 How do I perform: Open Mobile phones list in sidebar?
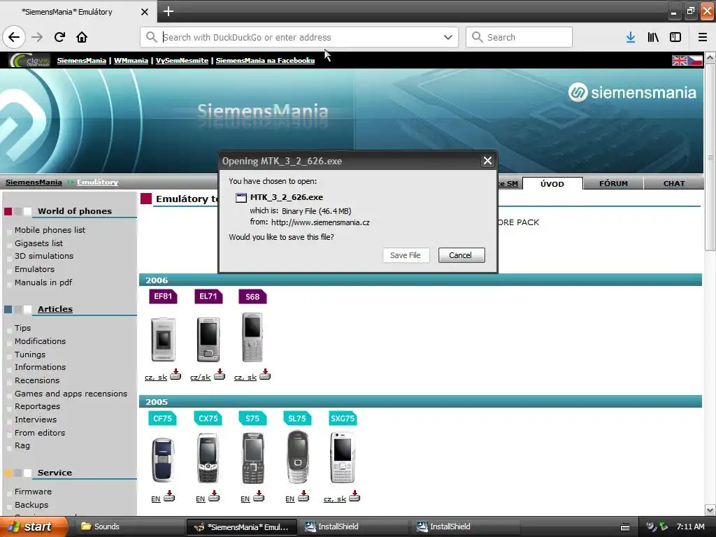coord(50,230)
